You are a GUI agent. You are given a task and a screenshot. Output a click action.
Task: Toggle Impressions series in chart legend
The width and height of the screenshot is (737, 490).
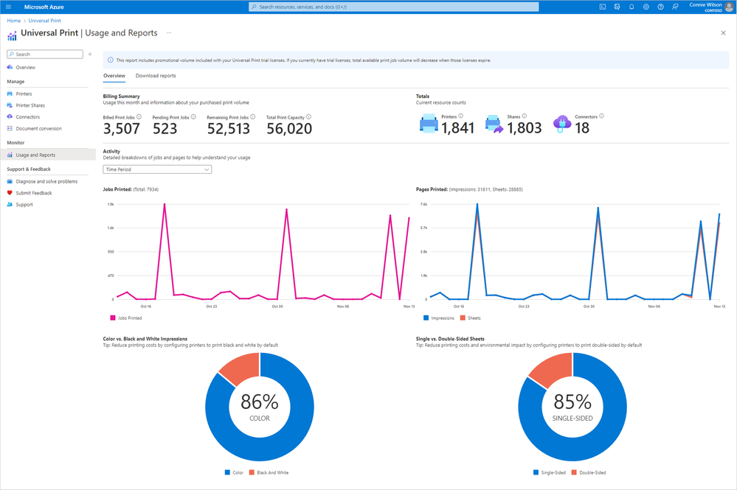pos(438,318)
